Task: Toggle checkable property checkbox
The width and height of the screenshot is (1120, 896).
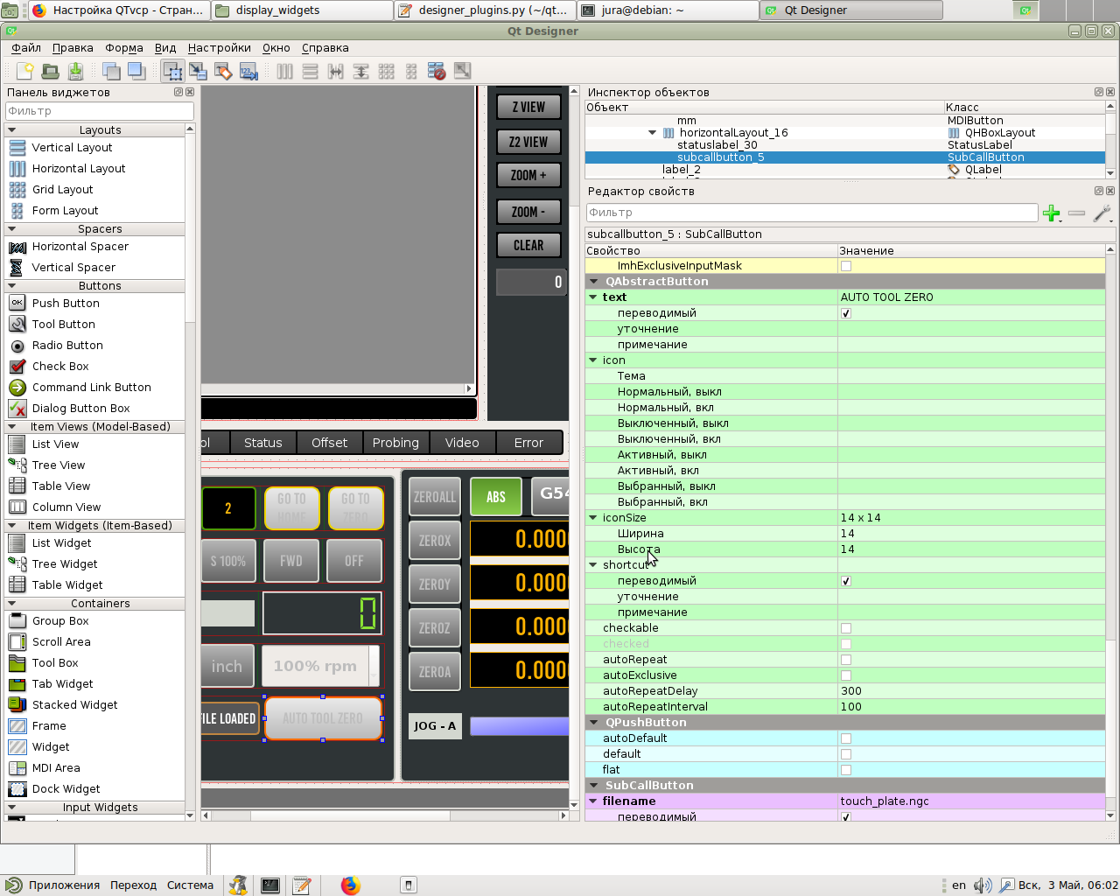Action: tap(846, 628)
